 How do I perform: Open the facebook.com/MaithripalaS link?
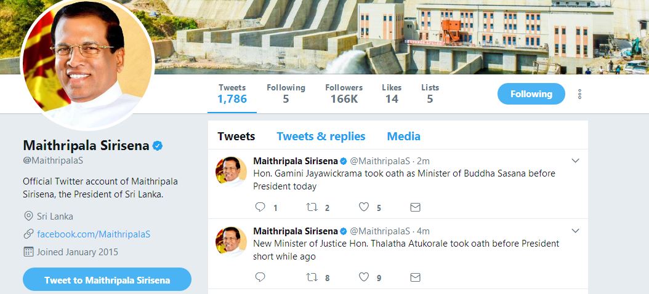tap(94, 234)
